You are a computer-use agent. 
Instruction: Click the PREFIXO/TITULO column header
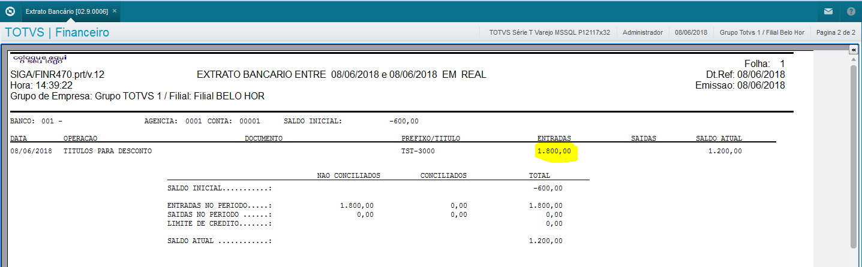point(431,138)
